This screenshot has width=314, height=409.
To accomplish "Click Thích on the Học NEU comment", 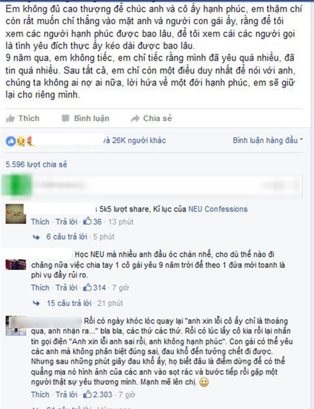I will [x=40, y=288].
